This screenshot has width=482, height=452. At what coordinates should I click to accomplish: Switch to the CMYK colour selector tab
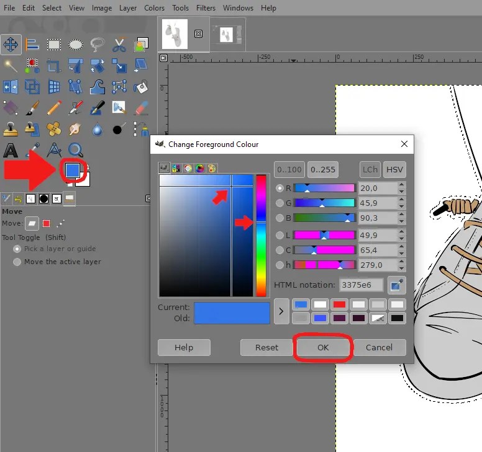point(176,168)
